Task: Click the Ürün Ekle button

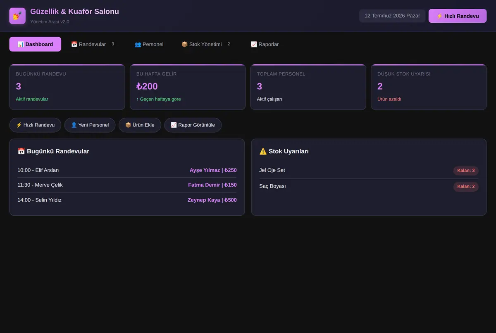Action: (x=140, y=125)
